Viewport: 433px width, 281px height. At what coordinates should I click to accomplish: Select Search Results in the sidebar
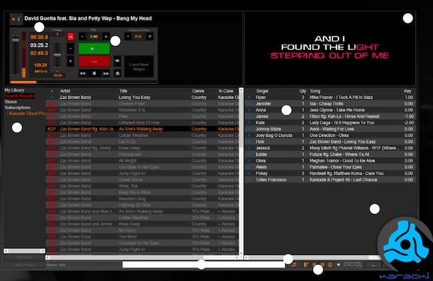19,96
